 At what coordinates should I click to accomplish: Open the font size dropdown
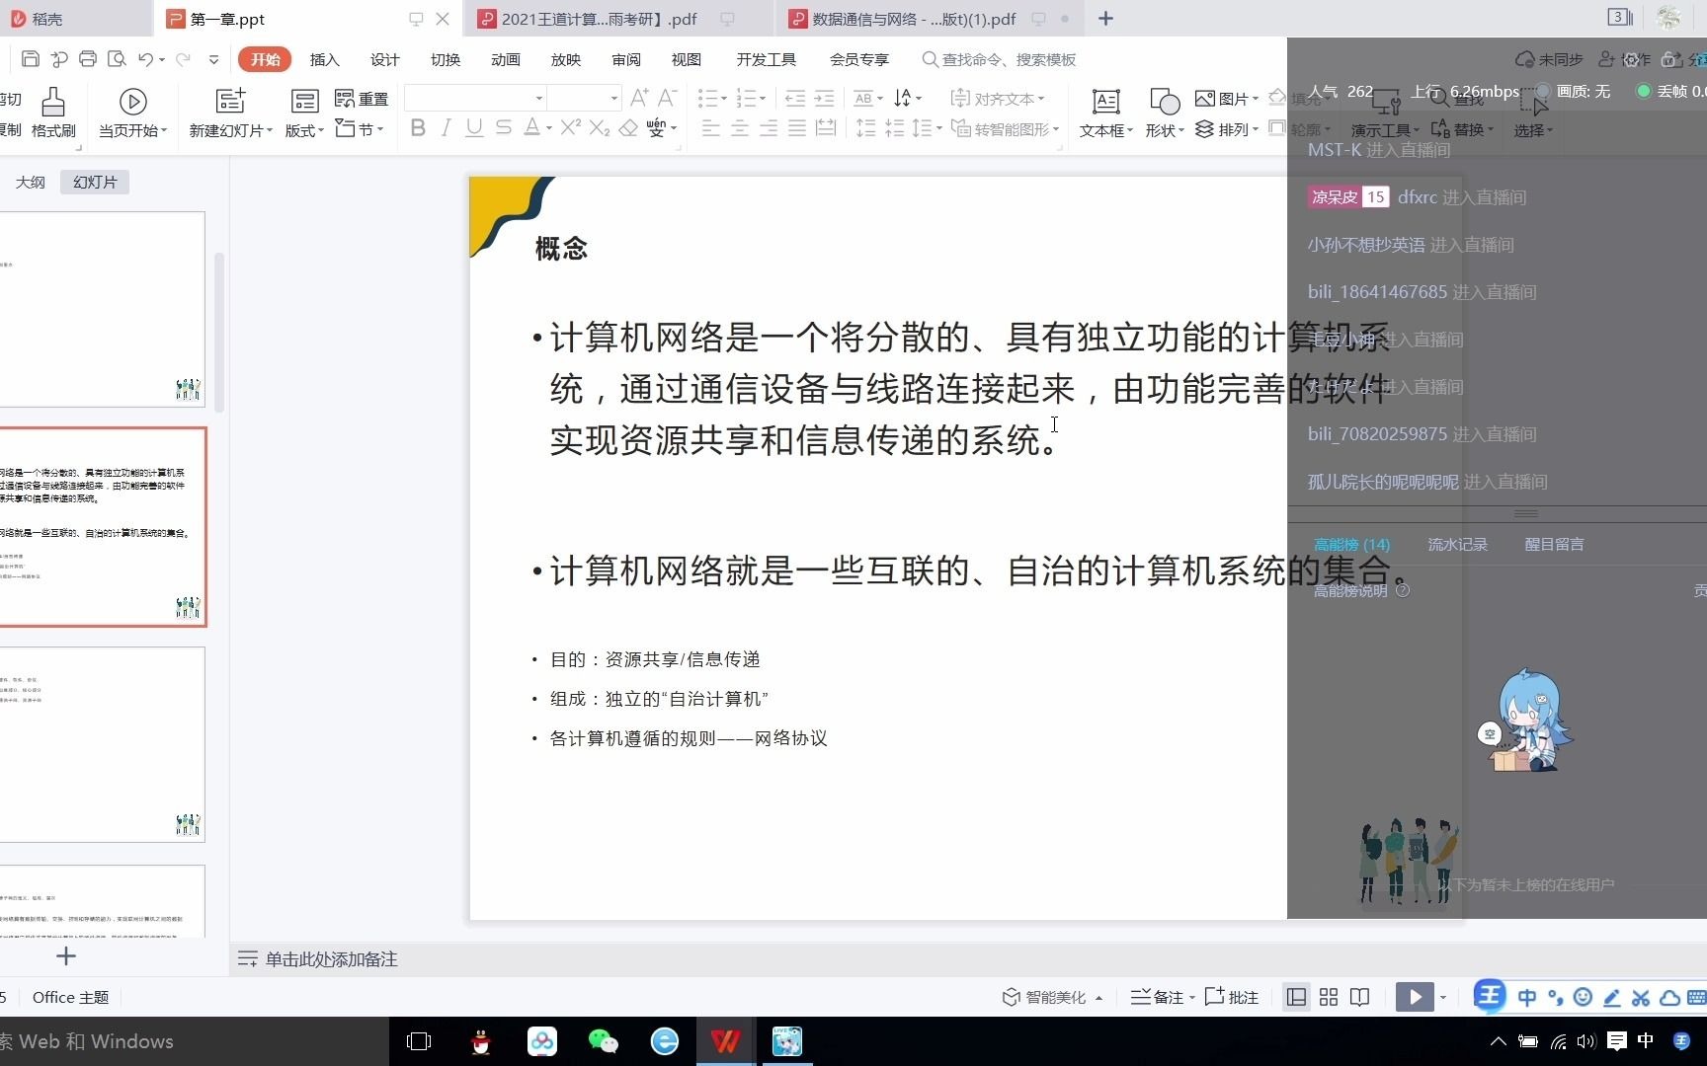pyautogui.click(x=613, y=98)
